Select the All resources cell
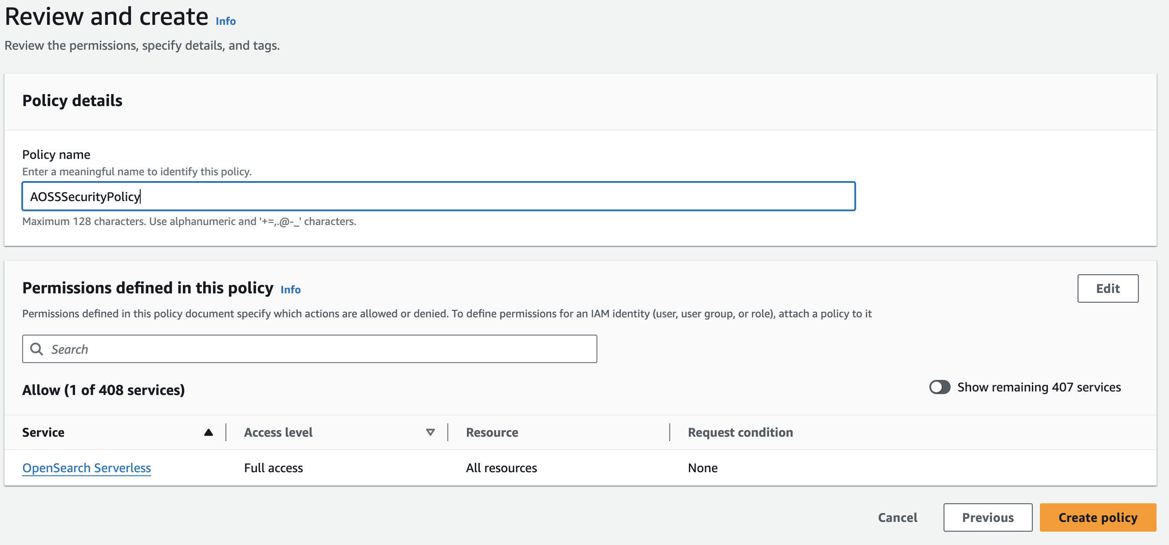This screenshot has height=545, width=1169. point(501,468)
